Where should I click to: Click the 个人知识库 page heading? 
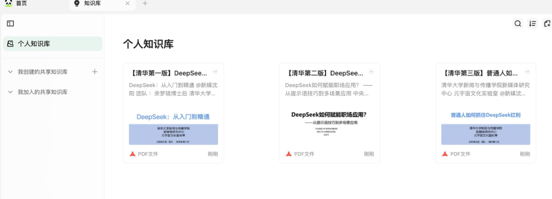148,44
